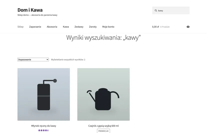Click the gooseneck kettle product image
The height and width of the screenshot is (133, 207).
pos(103,94)
